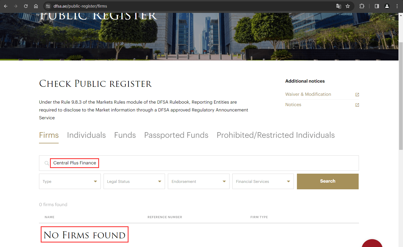This screenshot has height=247, width=403.
Task: Click the search magnifier icon in the firm field
Action: pos(47,163)
